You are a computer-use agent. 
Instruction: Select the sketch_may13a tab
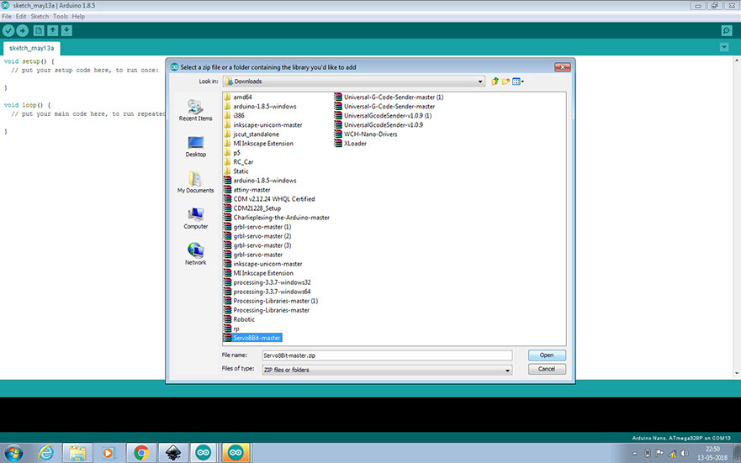[31, 48]
